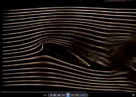Click the airfoil's trailing edge tip
136x97 pixels.
point(89,65)
